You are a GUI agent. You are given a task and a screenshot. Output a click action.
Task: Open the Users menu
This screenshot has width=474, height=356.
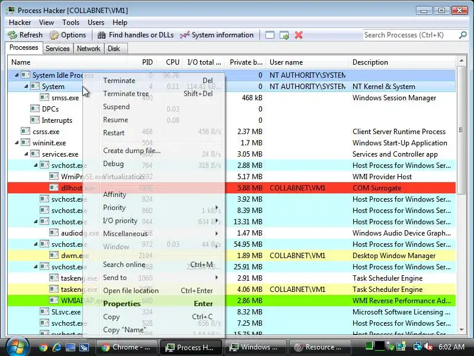[96, 23]
